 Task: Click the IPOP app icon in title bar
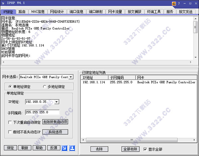click(3, 3)
